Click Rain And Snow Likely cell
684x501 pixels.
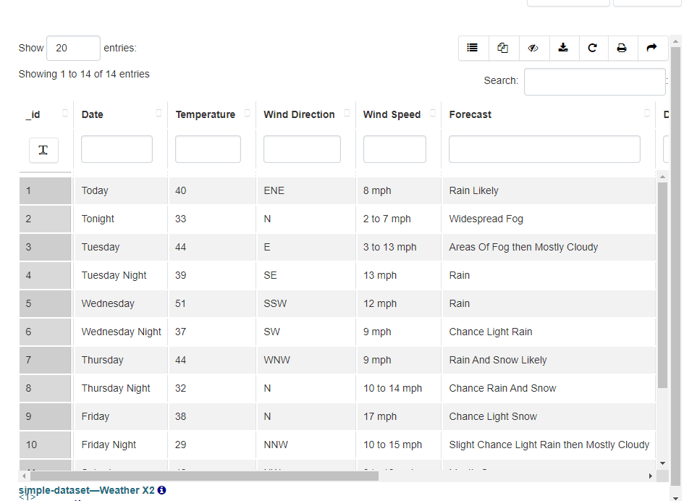[x=549, y=360]
